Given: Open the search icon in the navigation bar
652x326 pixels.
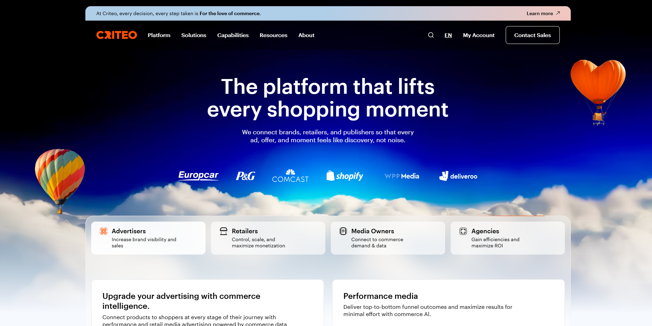Looking at the screenshot, I should point(431,35).
